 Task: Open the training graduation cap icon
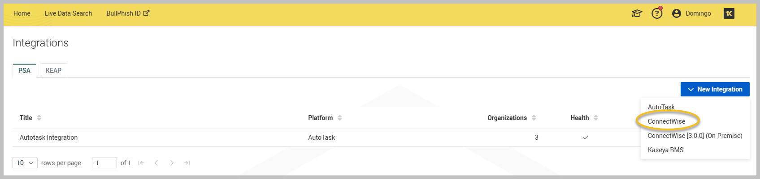[x=637, y=13]
